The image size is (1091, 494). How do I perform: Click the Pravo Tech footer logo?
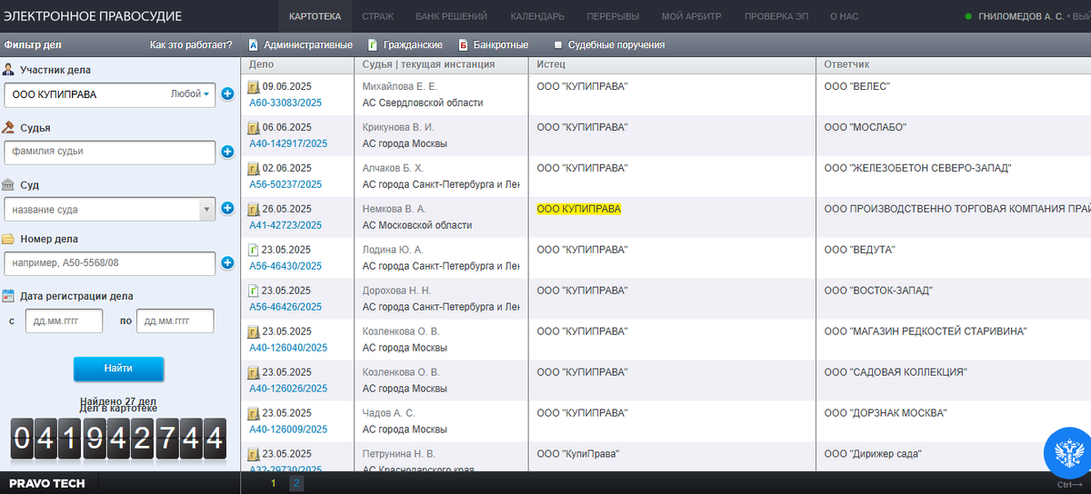(46, 483)
